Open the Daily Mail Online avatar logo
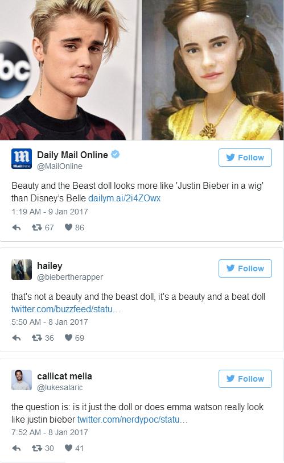The image size is (284, 463). click(x=22, y=159)
